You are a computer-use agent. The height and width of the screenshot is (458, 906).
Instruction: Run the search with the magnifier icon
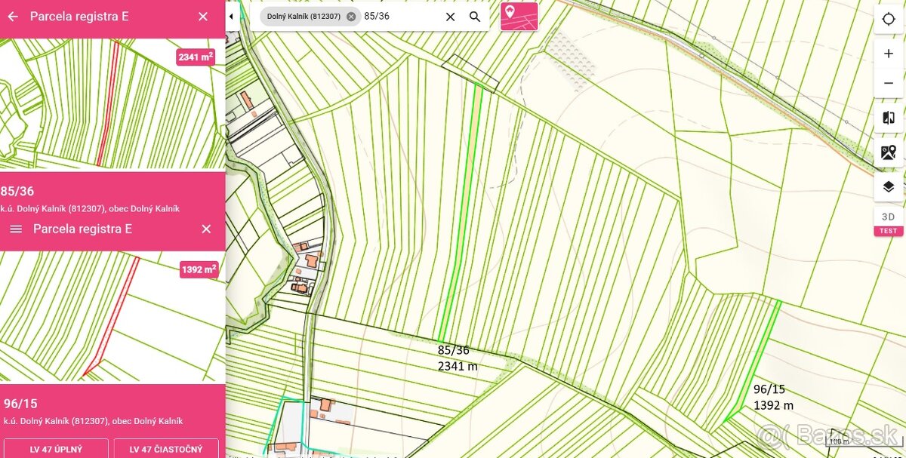[x=475, y=16]
